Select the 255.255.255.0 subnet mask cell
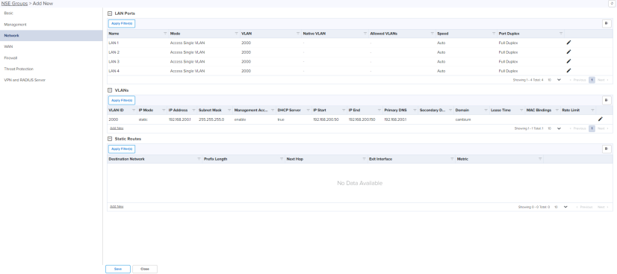 pyautogui.click(x=211, y=119)
